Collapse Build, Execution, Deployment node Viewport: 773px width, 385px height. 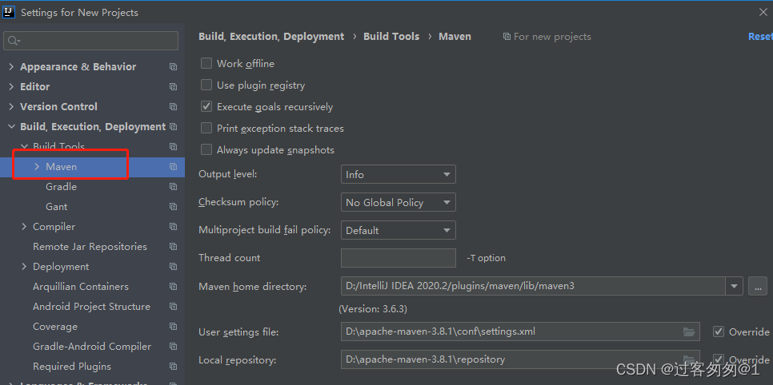(11, 126)
